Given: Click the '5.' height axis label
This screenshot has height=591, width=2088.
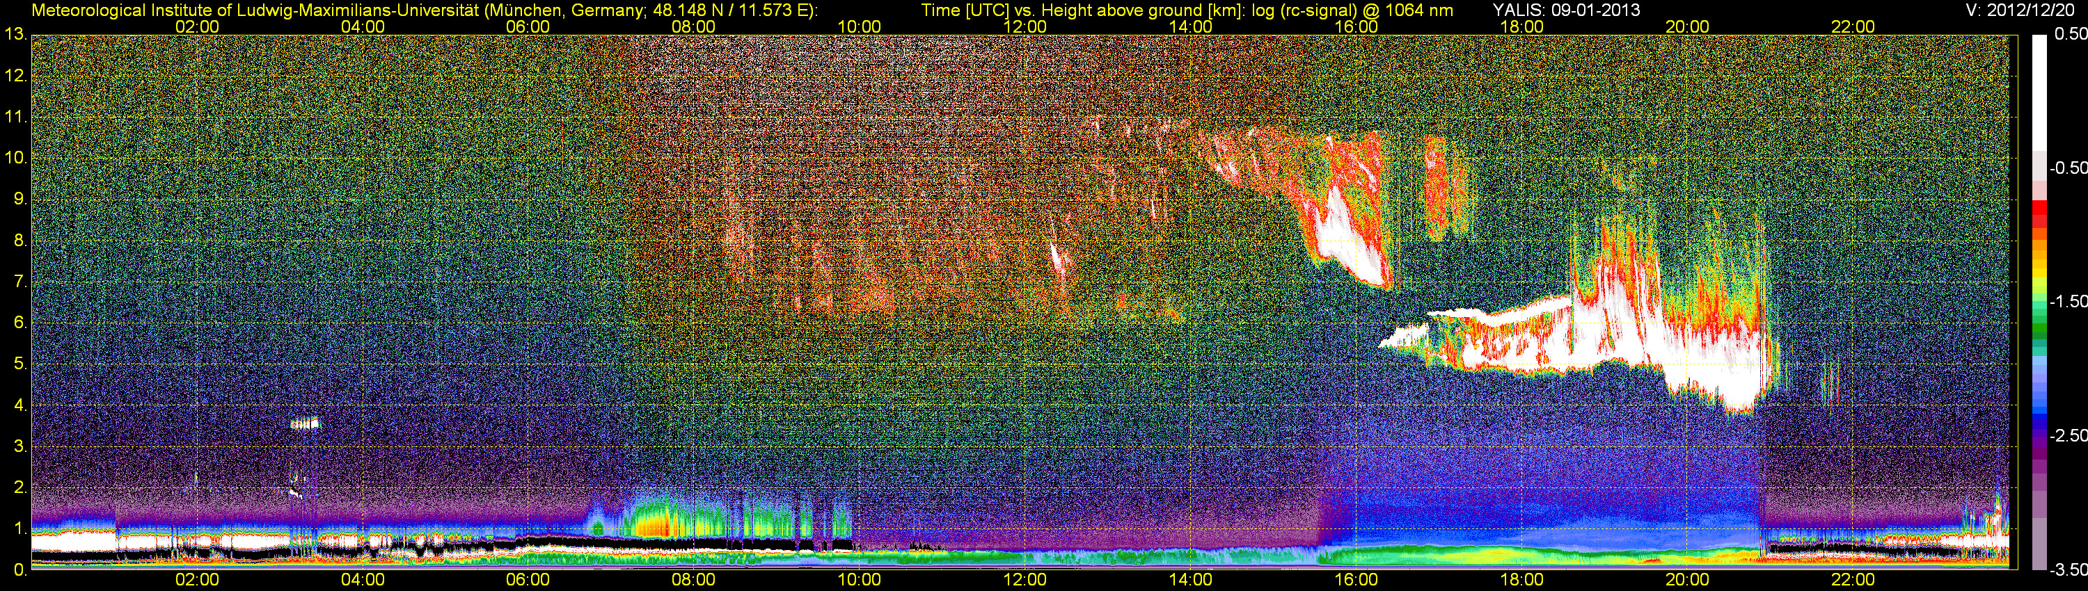Looking at the screenshot, I should point(19,364).
